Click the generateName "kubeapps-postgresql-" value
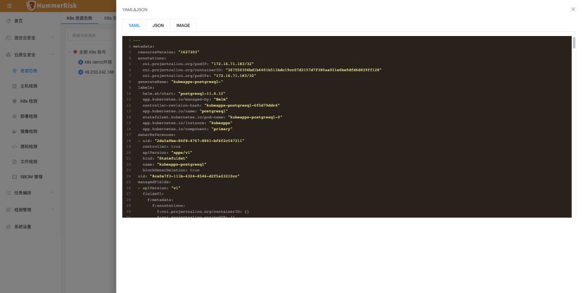582x293 pixels. (x=197, y=82)
